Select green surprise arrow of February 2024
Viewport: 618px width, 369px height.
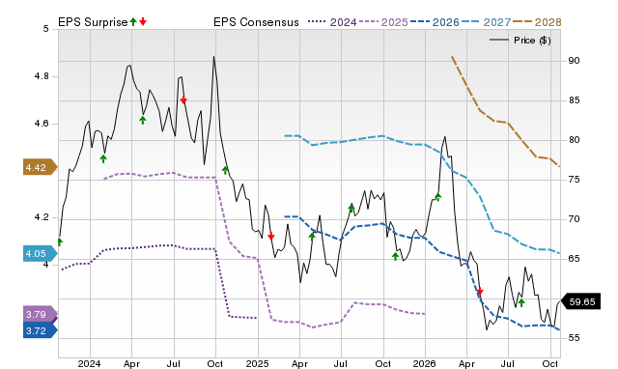click(103, 158)
